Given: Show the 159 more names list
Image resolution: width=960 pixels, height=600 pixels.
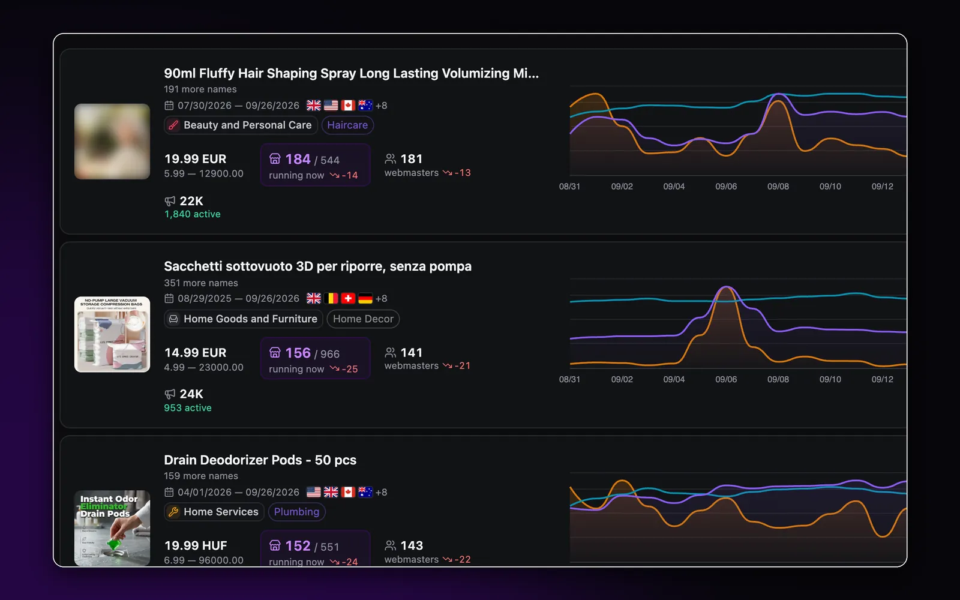Looking at the screenshot, I should point(201,476).
